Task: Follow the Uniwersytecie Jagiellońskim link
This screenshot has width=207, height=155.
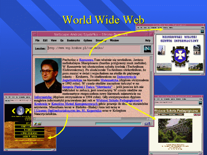Action: [x=99, y=78]
